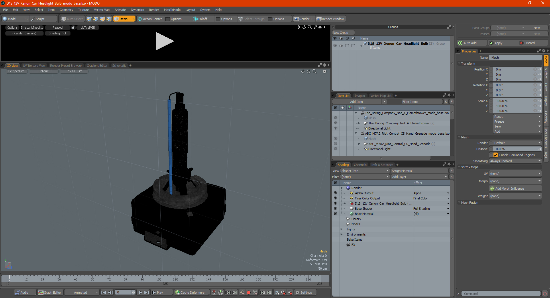Maximize the render preview viewport
550x298 pixels.
tap(315, 27)
